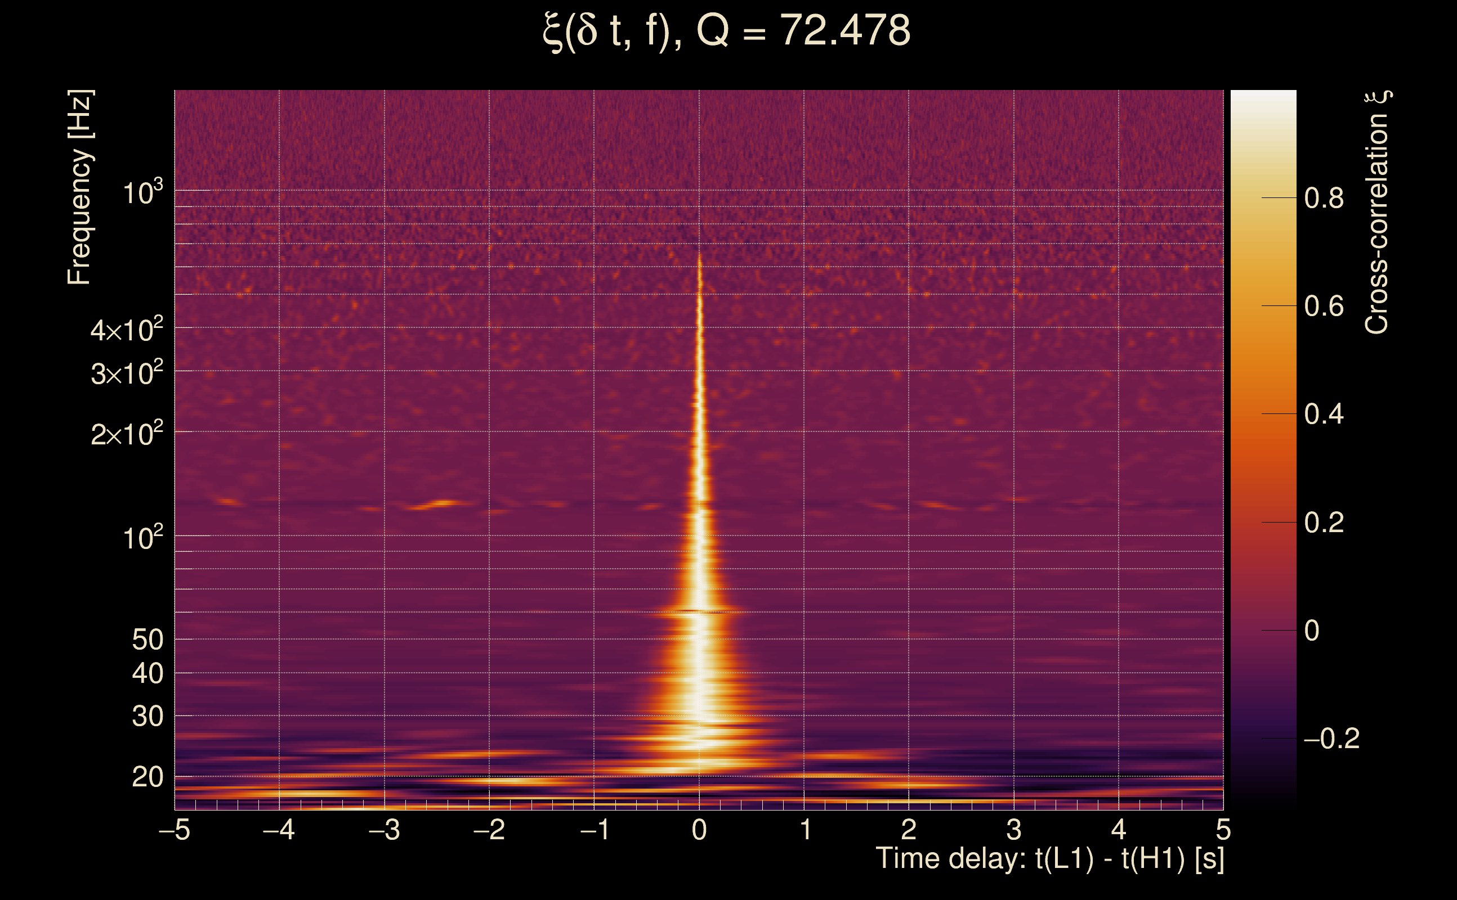Click the 2×10² frequency tick label
The height and width of the screenshot is (900, 1457).
pos(127,434)
